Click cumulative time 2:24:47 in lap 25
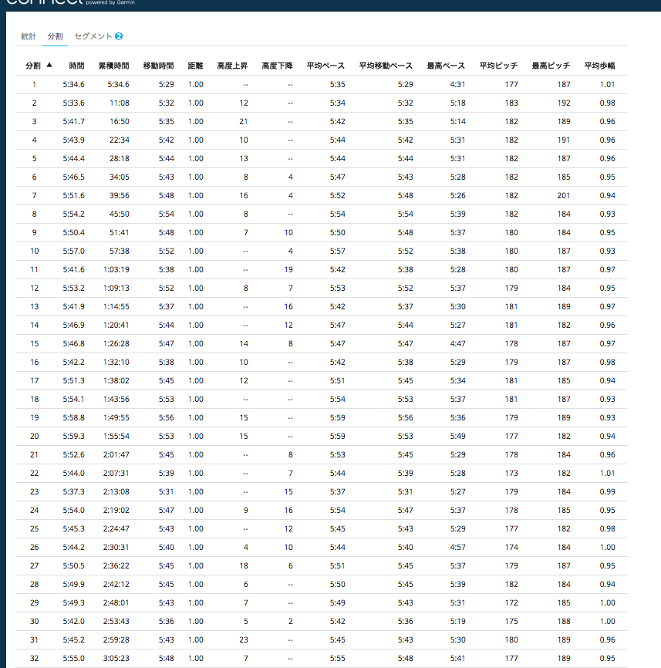Image resolution: width=661 pixels, height=668 pixels. [x=116, y=529]
